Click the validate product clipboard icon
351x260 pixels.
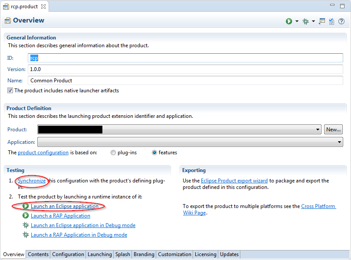[x=331, y=21]
